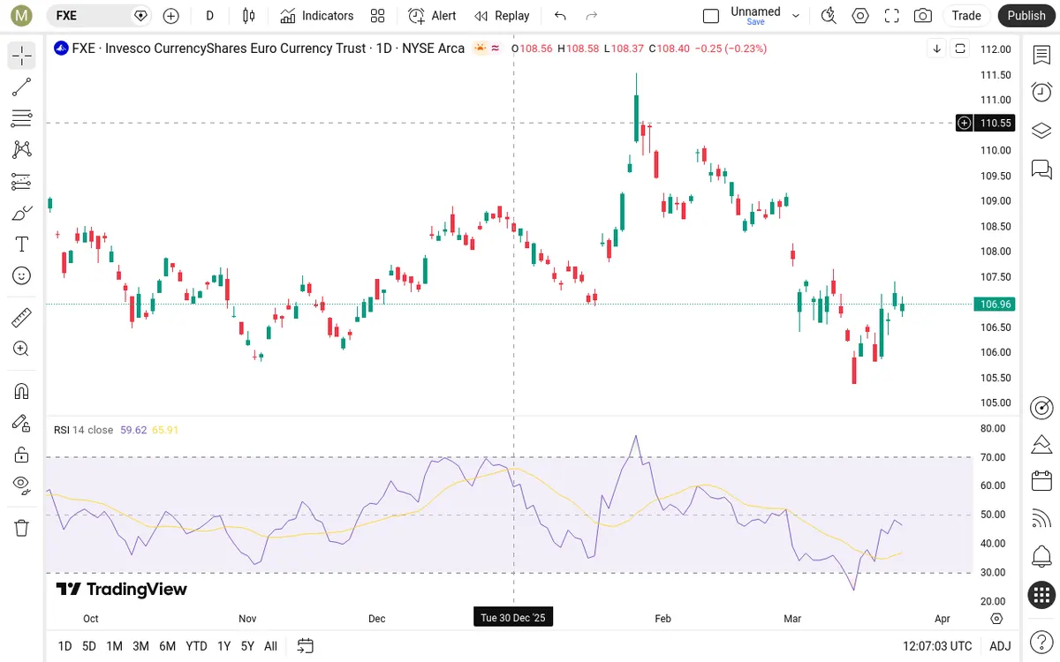This screenshot has height=662, width=1060.
Task: Open indicator templates grid
Action: pos(378,16)
